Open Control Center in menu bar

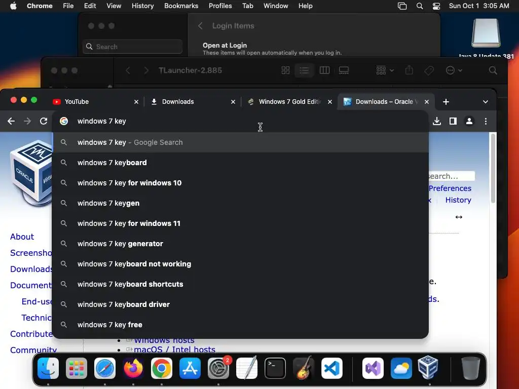[436, 6]
